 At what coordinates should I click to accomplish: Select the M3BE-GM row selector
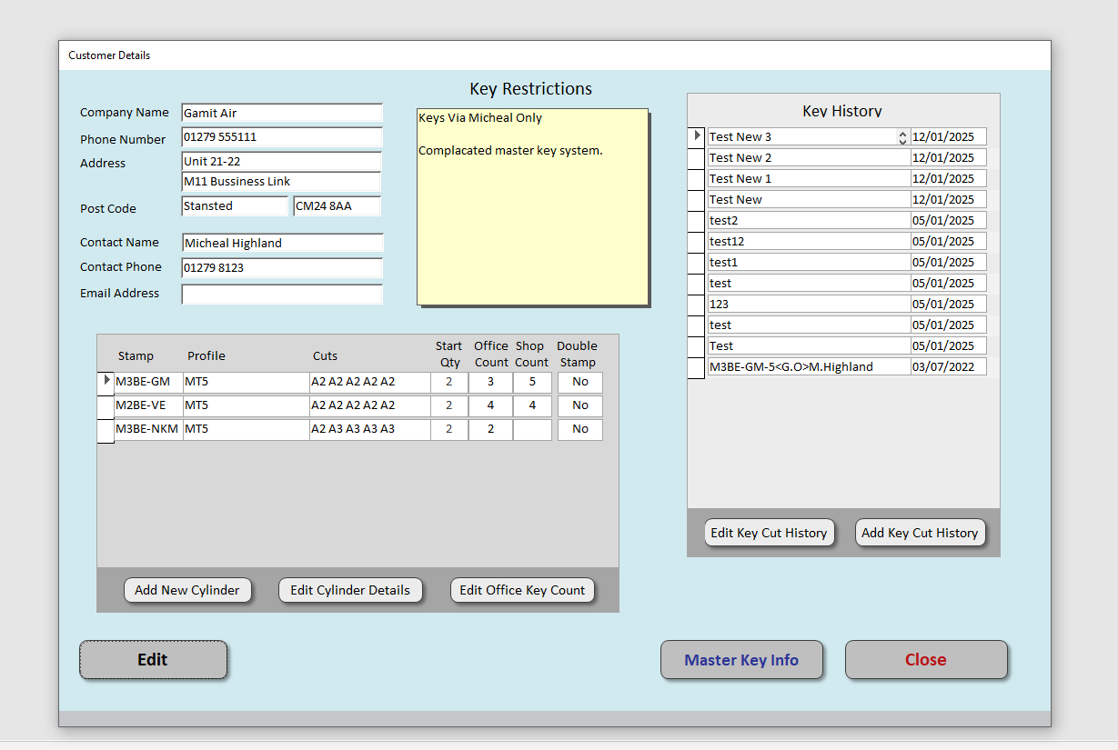[x=106, y=382]
